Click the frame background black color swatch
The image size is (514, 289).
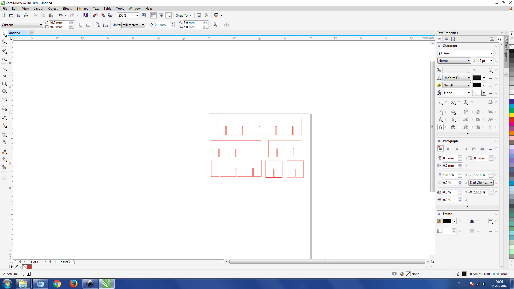coord(447,221)
